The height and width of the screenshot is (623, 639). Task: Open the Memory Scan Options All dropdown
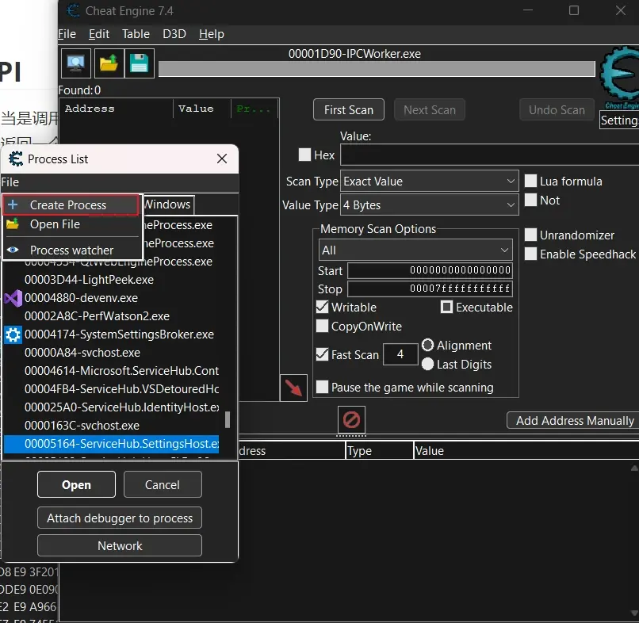[415, 250]
